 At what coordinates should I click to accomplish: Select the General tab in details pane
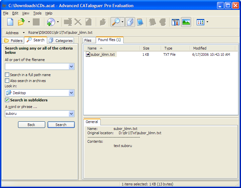(92, 122)
